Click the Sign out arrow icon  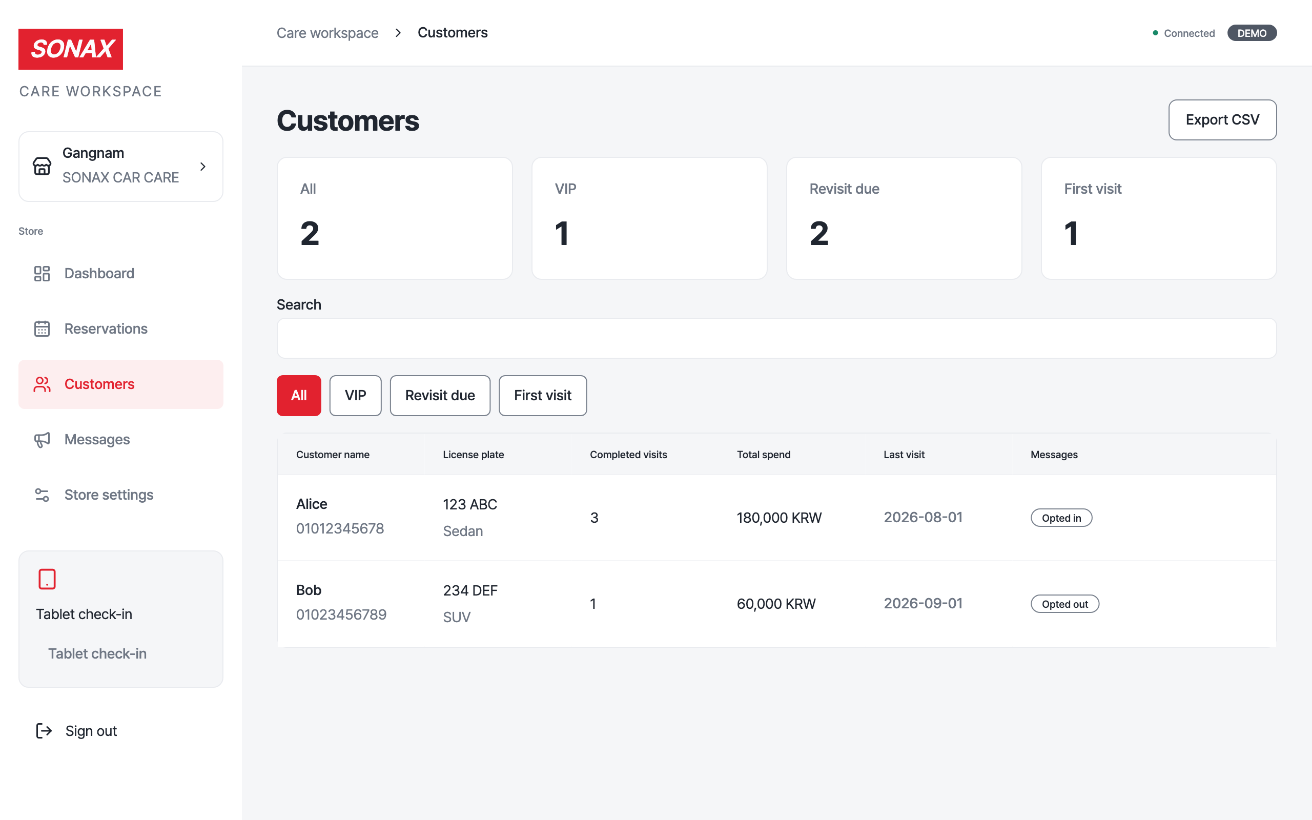pyautogui.click(x=44, y=730)
